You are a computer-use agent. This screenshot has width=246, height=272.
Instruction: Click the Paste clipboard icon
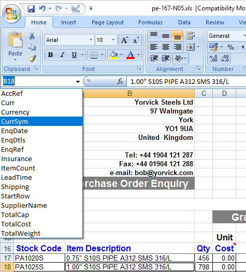(15, 40)
